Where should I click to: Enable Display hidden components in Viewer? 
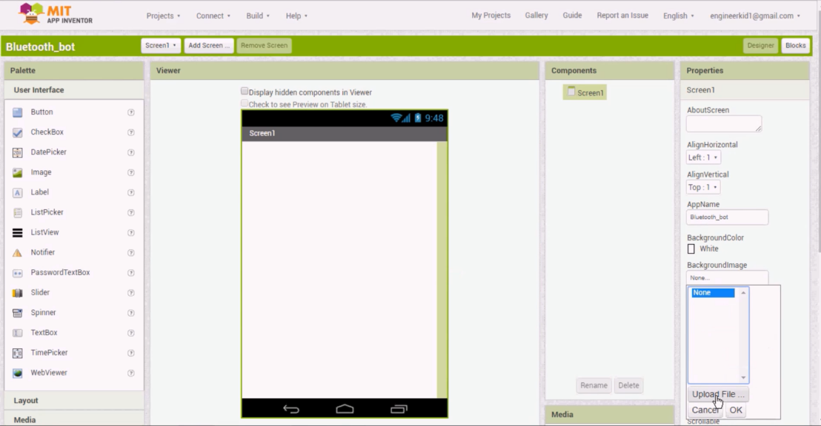244,92
